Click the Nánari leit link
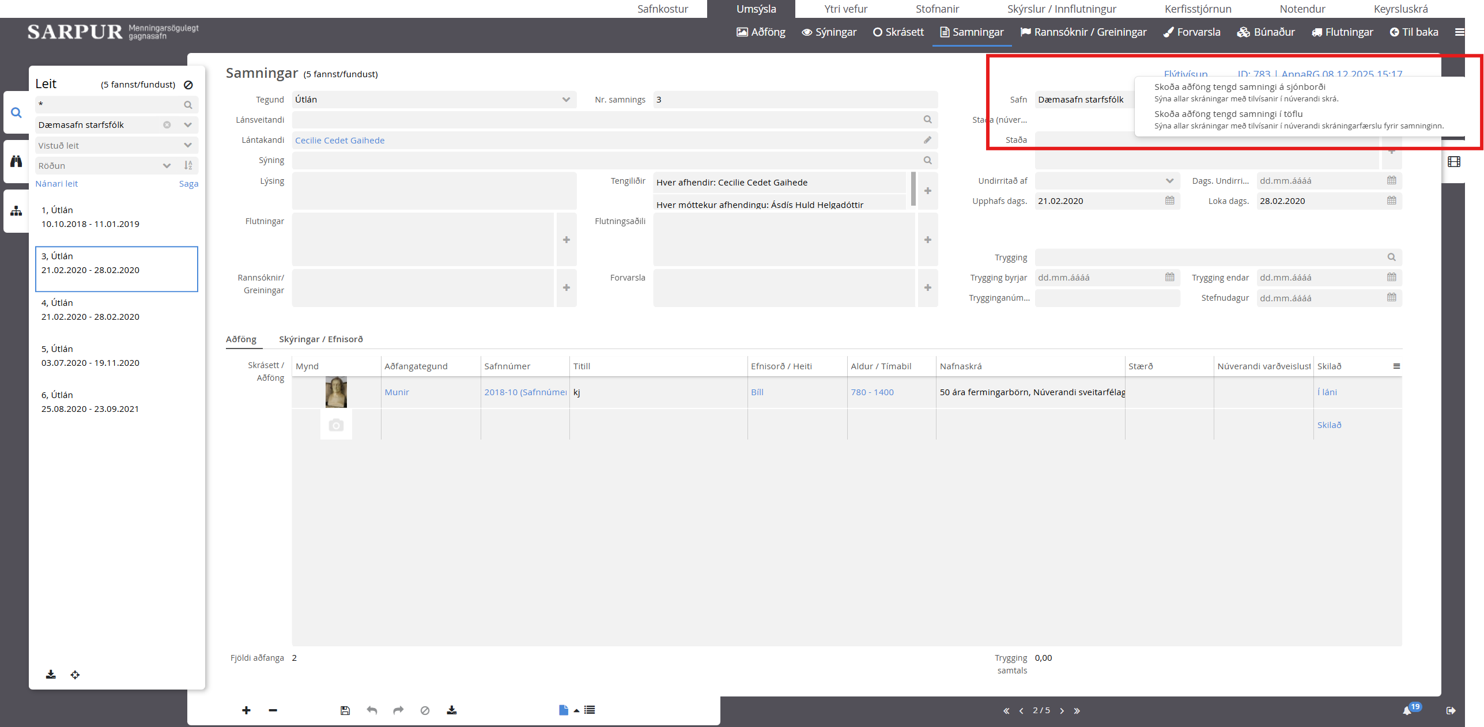The image size is (1484, 727). [56, 184]
